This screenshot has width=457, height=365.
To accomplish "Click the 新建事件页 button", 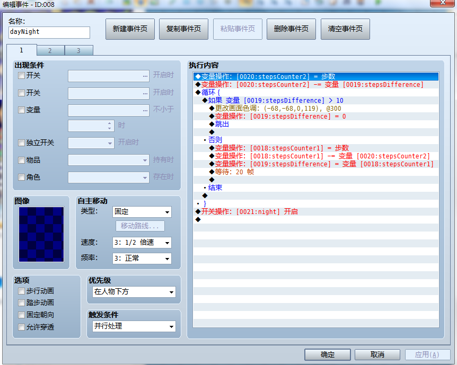I will (130, 29).
